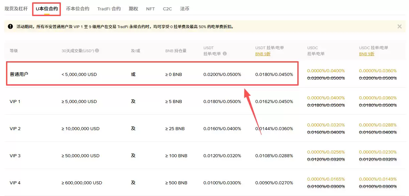
Task: Click BNB 9折 link under USDT 挂单/吃单
Action: (263, 54)
